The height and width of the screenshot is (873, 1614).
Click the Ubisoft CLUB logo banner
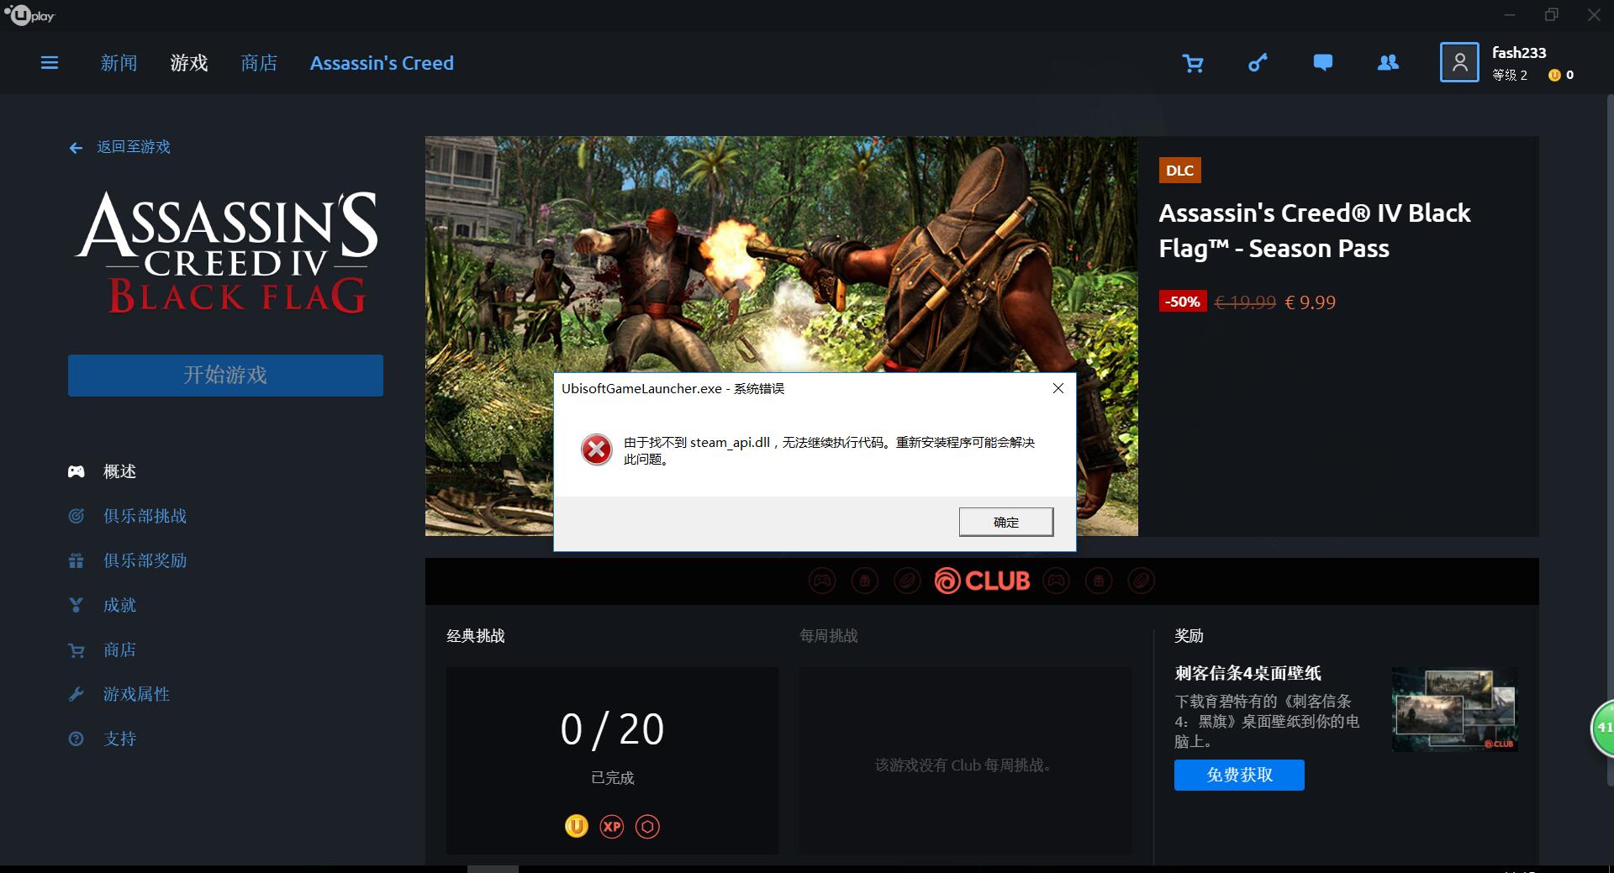coord(982,581)
